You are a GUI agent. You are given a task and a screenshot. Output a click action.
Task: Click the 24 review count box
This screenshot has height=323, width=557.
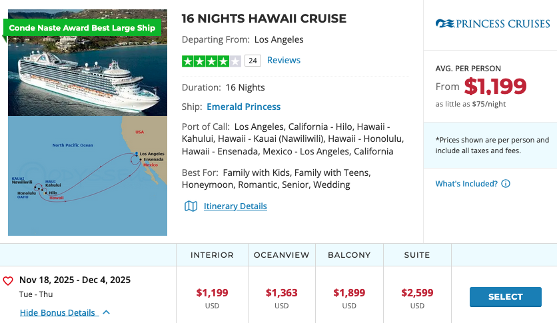(253, 61)
